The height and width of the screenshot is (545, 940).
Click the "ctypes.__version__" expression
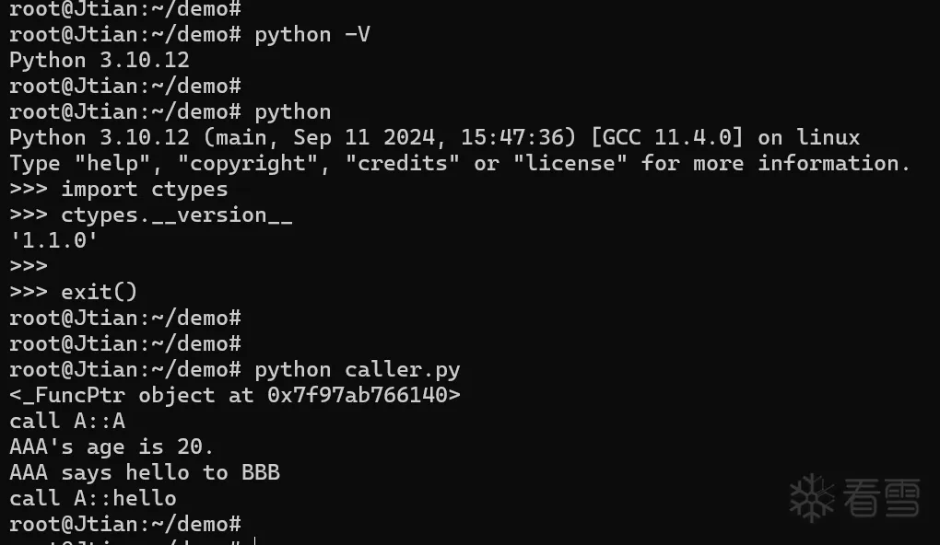point(177,215)
